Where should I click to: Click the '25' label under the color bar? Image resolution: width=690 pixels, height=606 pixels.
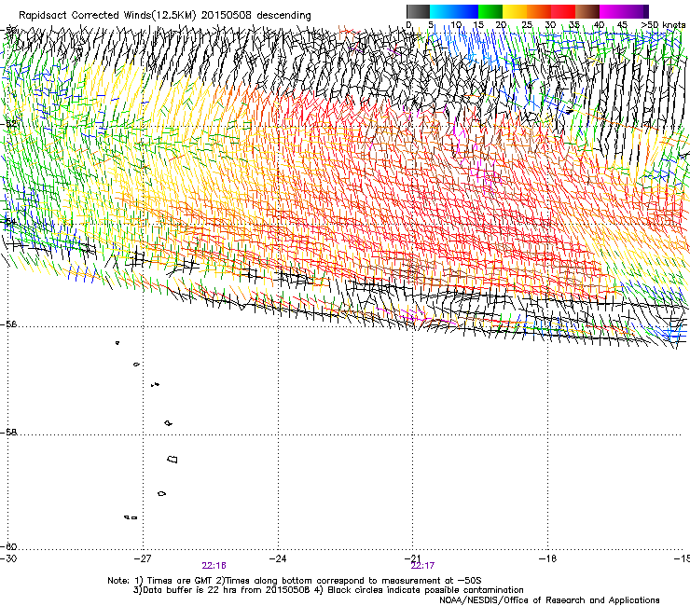[526, 24]
